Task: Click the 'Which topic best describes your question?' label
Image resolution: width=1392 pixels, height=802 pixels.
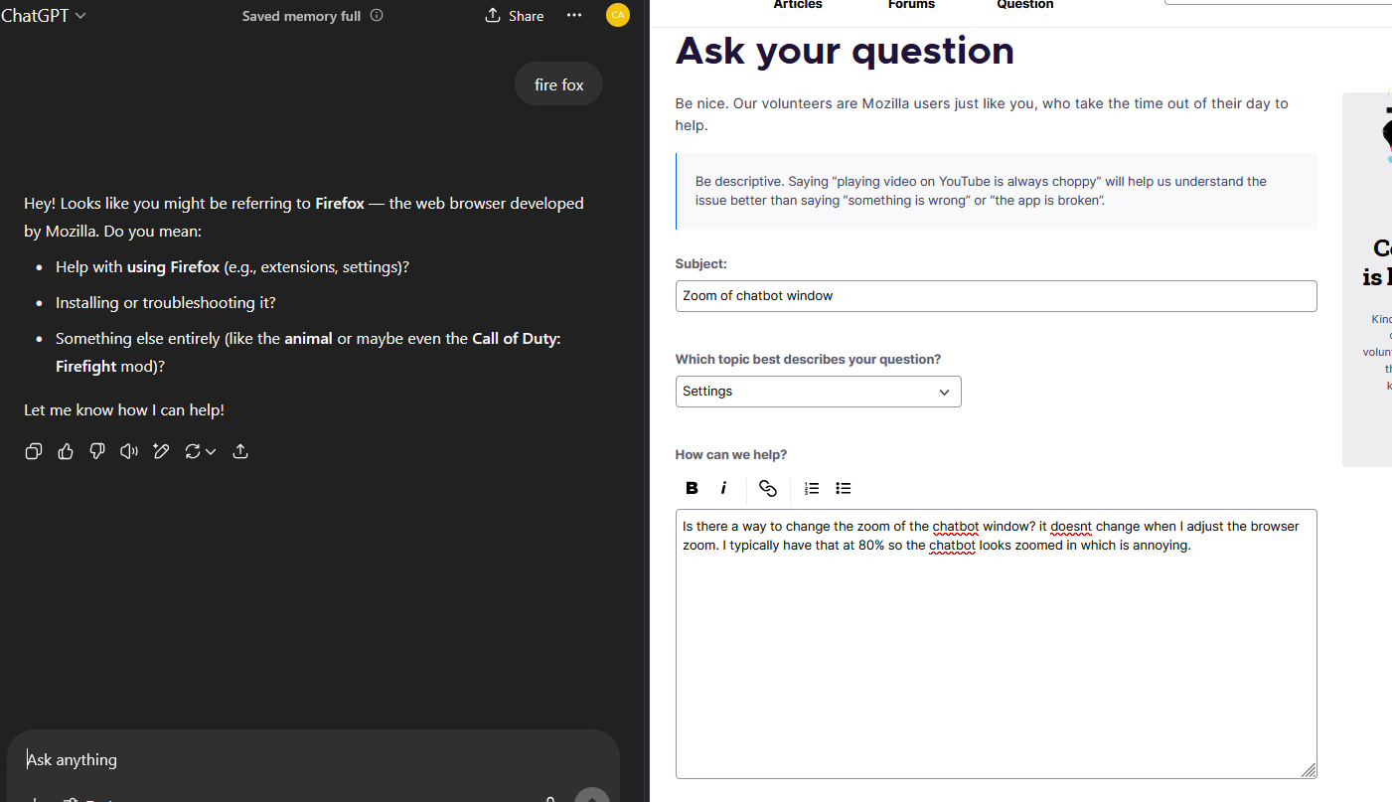Action: tap(808, 360)
